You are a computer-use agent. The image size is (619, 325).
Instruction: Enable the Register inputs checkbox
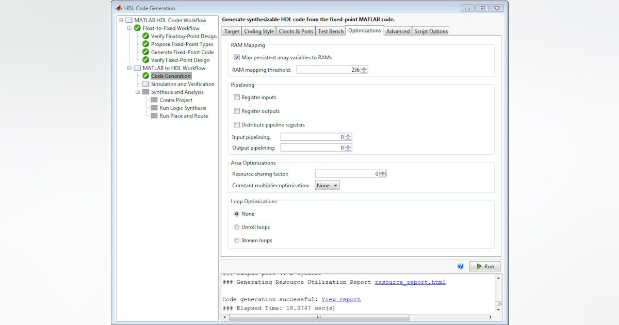(x=237, y=97)
